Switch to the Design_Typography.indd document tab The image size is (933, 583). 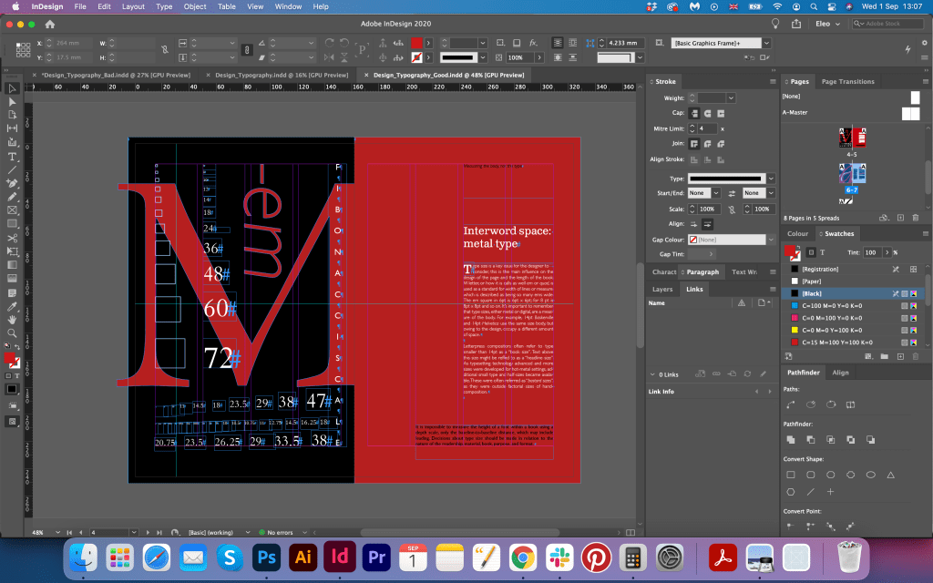(282, 75)
